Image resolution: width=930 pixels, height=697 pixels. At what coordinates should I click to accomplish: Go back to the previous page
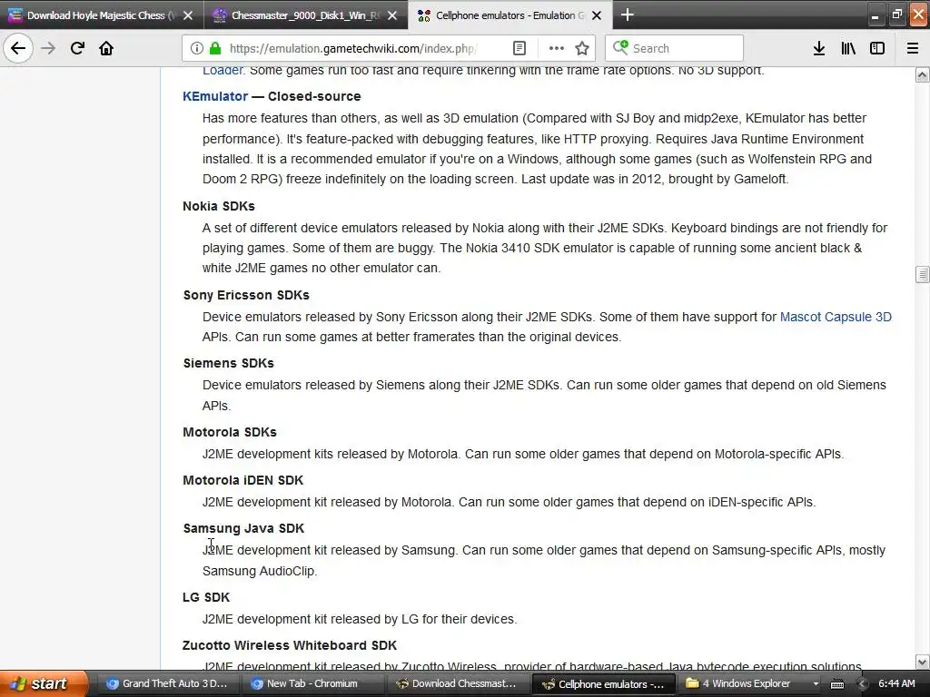(x=18, y=48)
